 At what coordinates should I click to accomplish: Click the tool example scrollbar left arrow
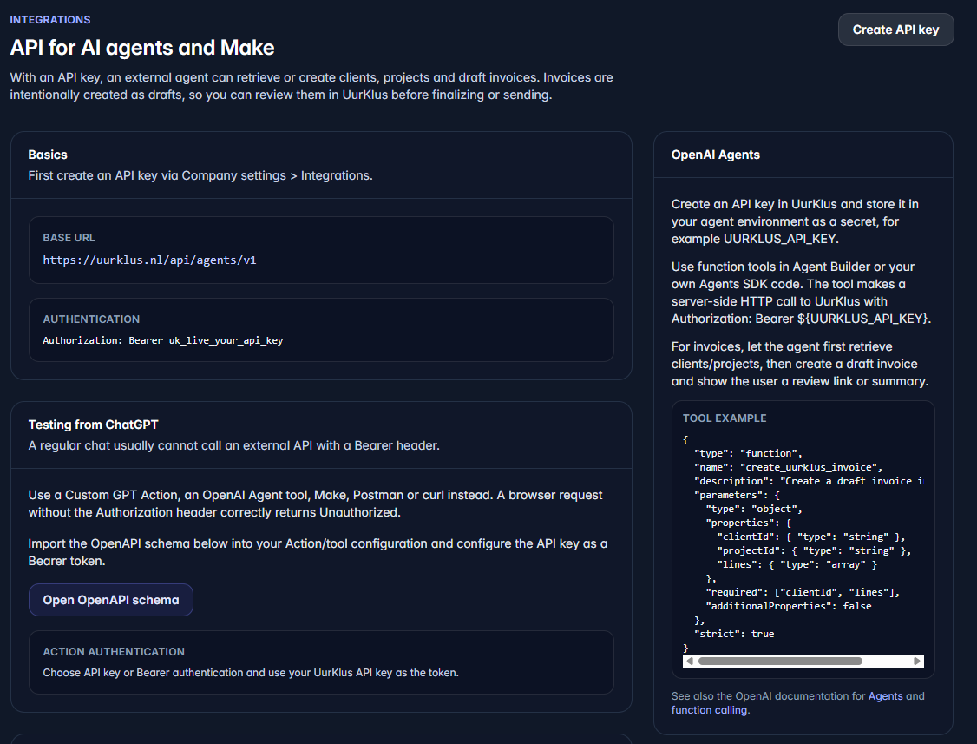[x=690, y=661]
